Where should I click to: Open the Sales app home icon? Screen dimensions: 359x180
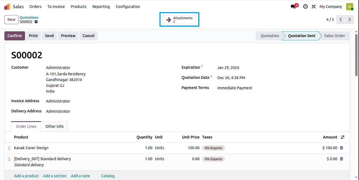click(x=7, y=7)
